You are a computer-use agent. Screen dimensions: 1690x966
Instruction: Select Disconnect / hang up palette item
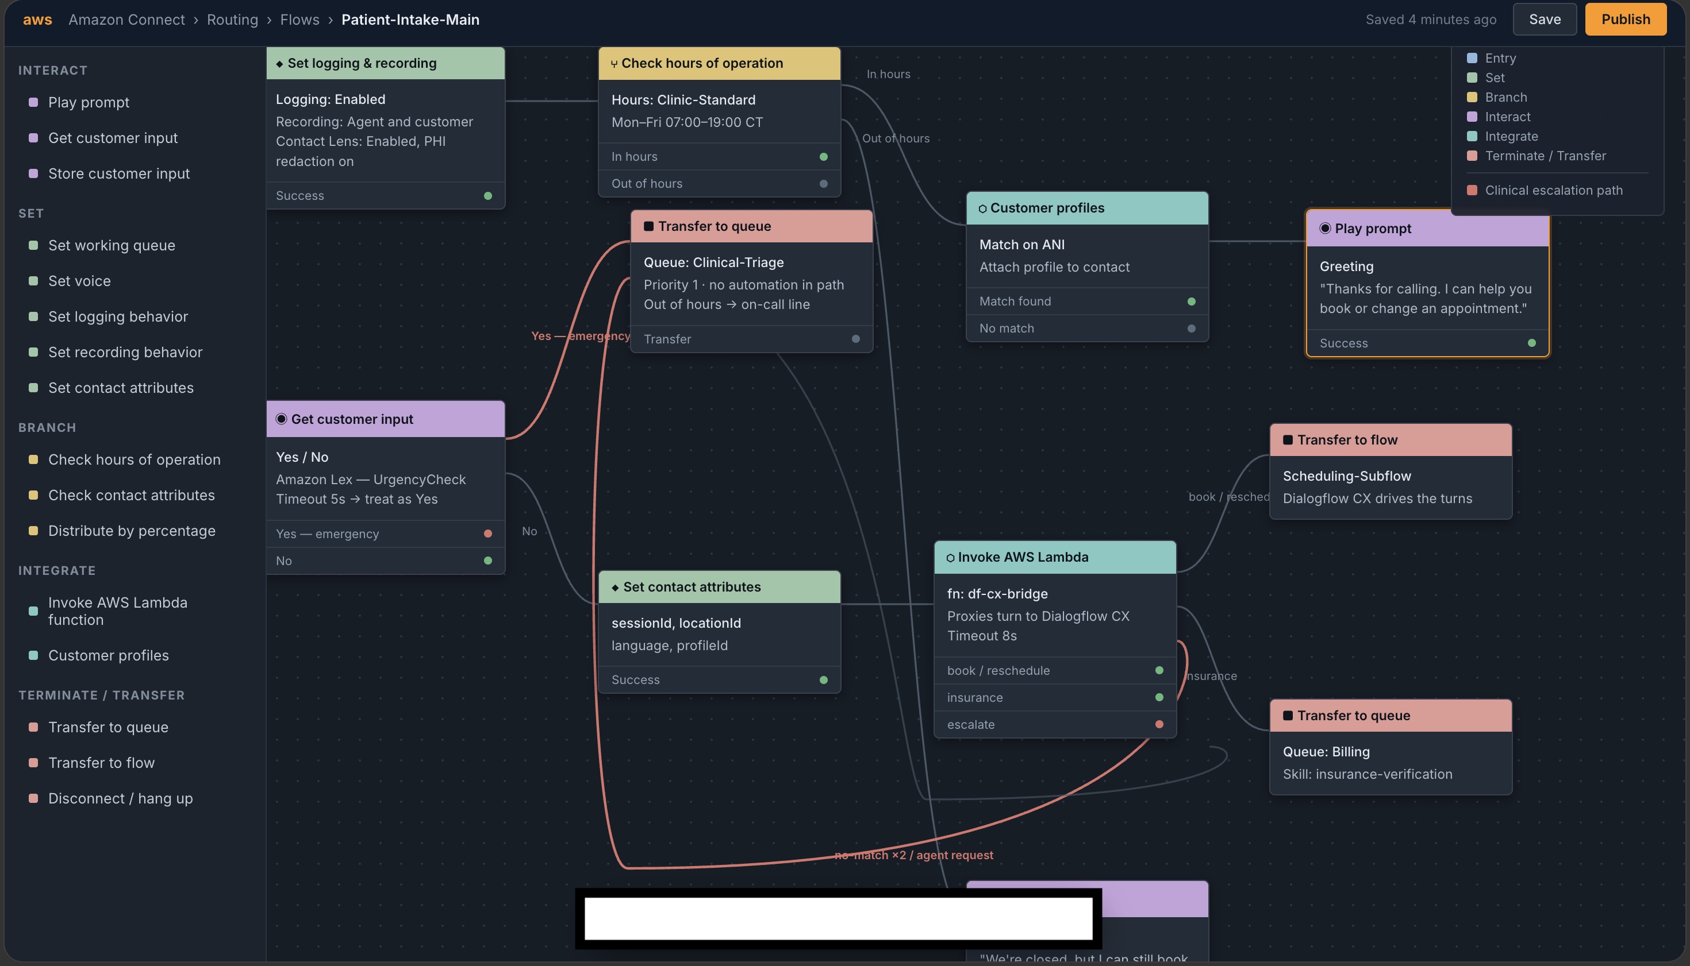[120, 798]
